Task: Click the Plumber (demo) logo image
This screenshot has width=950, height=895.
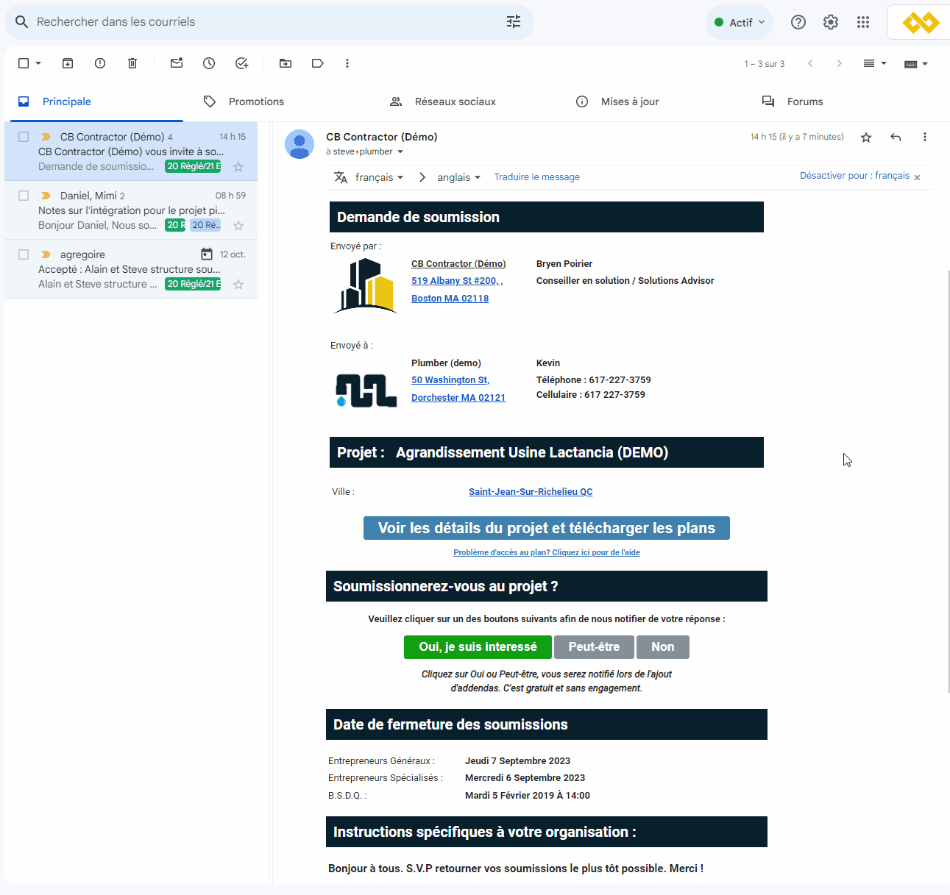Action: point(366,390)
